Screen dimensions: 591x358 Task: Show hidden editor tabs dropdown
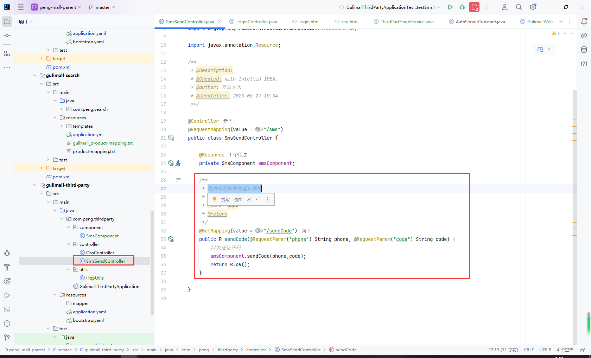click(x=561, y=21)
